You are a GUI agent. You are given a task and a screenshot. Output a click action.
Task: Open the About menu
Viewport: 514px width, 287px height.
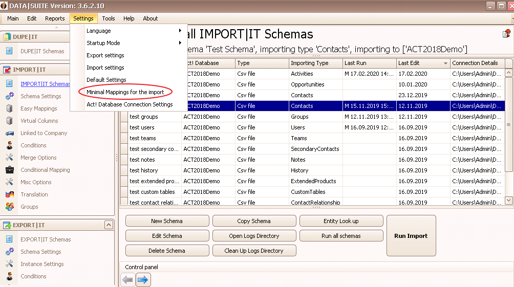pyautogui.click(x=150, y=18)
